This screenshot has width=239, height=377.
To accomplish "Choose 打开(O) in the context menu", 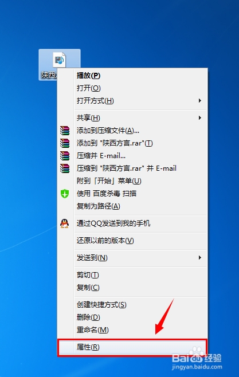I will point(88,88).
